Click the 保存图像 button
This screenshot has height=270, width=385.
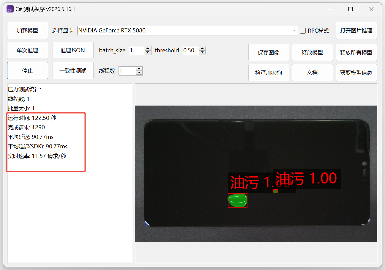(x=269, y=52)
